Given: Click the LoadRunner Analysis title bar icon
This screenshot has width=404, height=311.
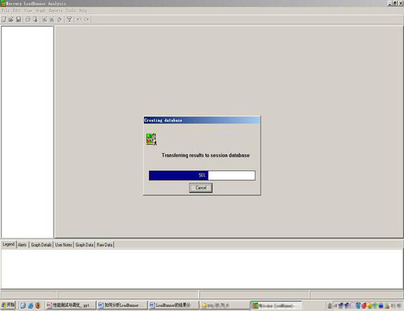Looking at the screenshot, I should point(3,3).
